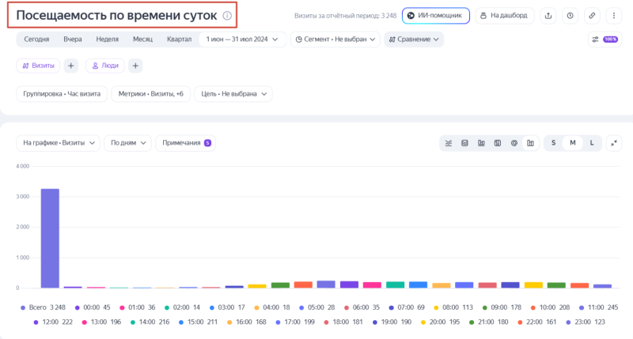Select the 14:00 216 legend text
Viewport: 633px width, 339px height.
[x=154, y=322]
